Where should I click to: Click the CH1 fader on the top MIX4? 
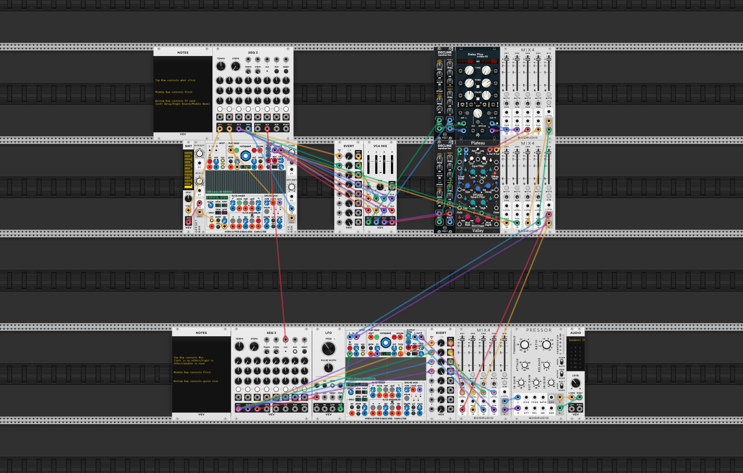click(506, 59)
